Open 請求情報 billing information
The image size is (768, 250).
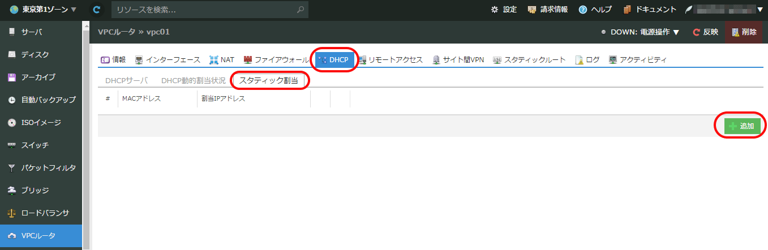tap(547, 10)
